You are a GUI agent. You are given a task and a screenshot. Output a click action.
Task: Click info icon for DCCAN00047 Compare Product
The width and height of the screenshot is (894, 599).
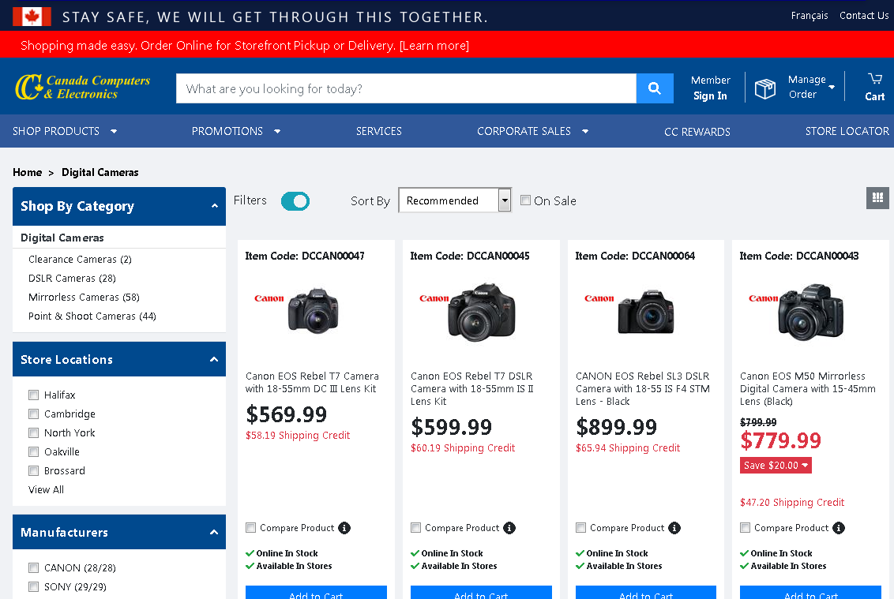click(x=344, y=528)
